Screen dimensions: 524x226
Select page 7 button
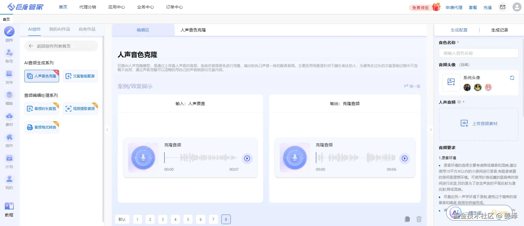click(x=213, y=219)
